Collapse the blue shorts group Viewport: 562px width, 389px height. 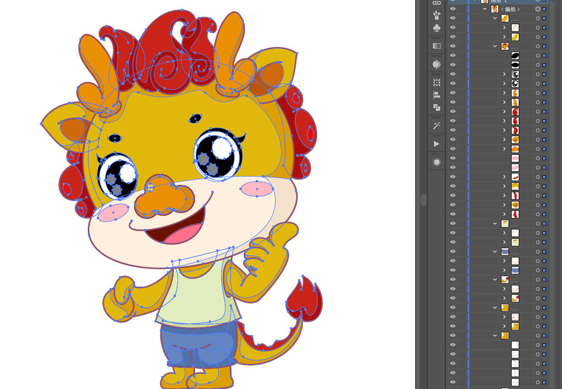495,252
